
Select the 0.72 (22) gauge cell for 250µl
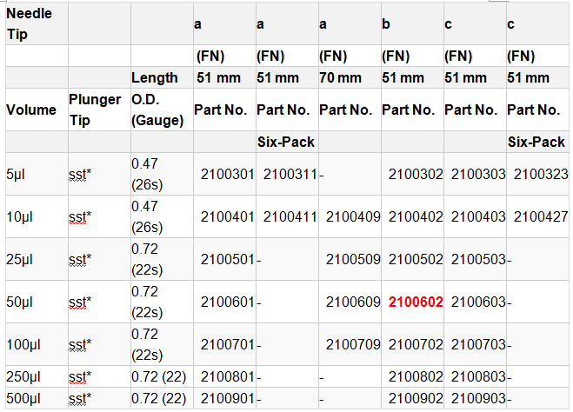[x=159, y=378]
